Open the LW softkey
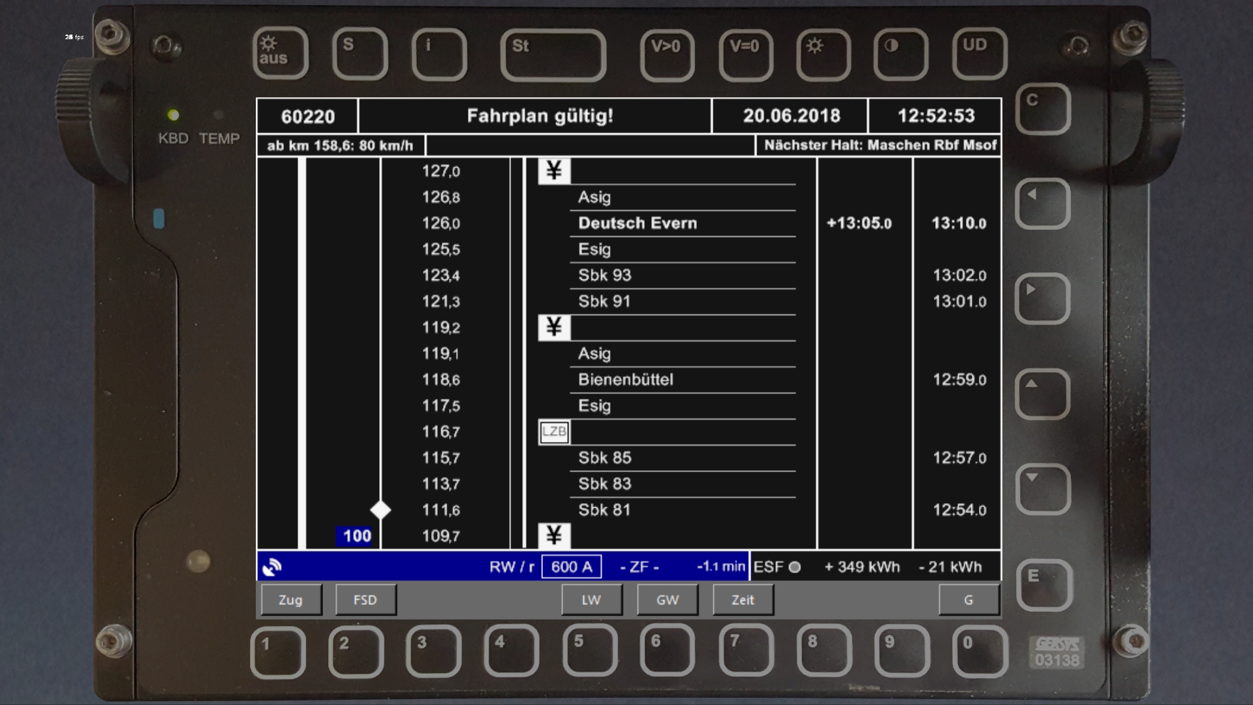The width and height of the screenshot is (1253, 705). tap(591, 600)
